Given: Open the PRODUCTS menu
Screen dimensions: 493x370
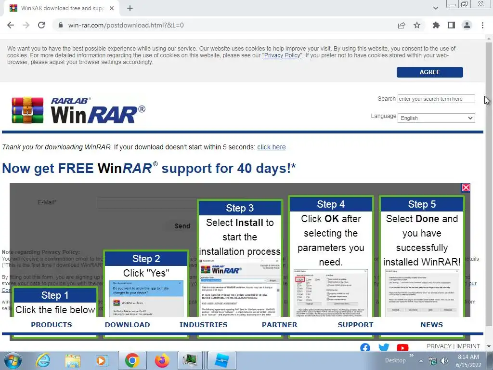Looking at the screenshot, I should point(51,325).
